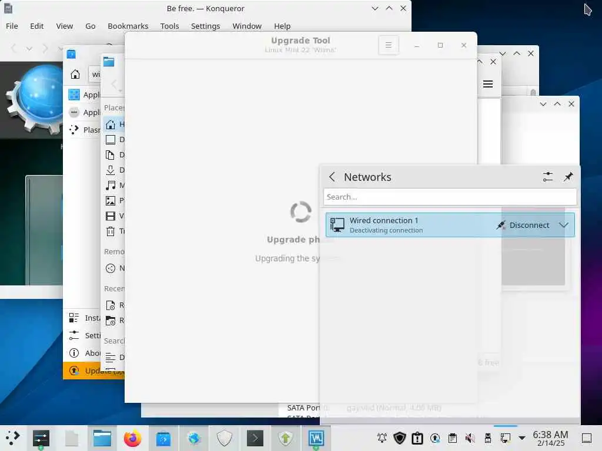Open System Settings from the taskbar
602x451 pixels.
pos(41,438)
